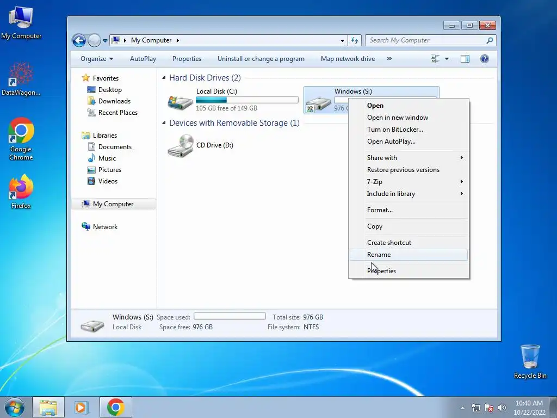The image size is (557, 418).
Task: Click the clock showing 10:40 AM
Action: point(529,403)
